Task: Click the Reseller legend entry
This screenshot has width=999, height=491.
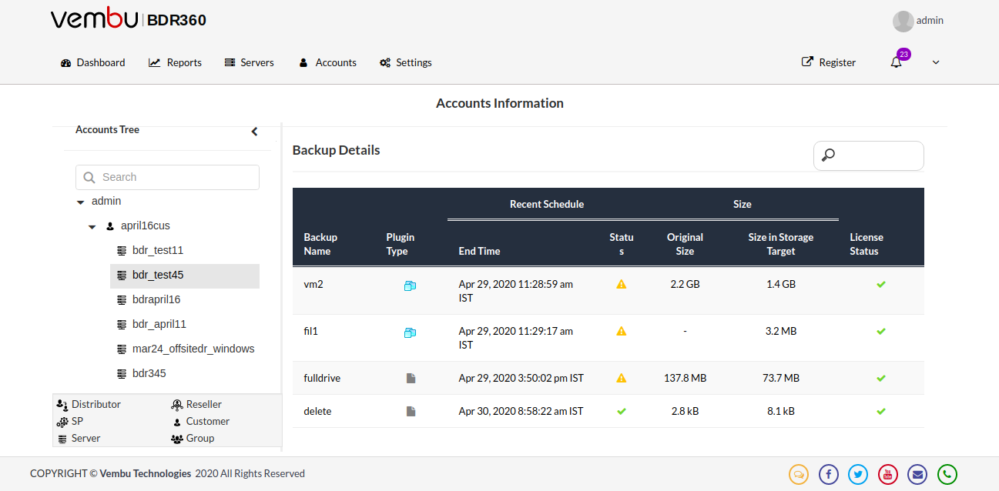Action: click(x=196, y=404)
